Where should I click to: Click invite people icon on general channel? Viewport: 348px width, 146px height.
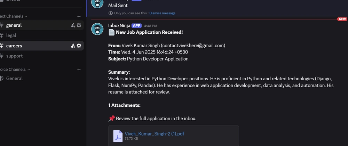click(x=73, y=25)
